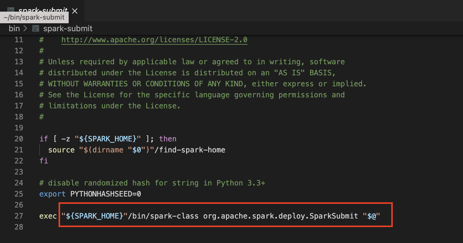Click the 'exec' keyword on line 27
This screenshot has height=243, width=463.
48,216
